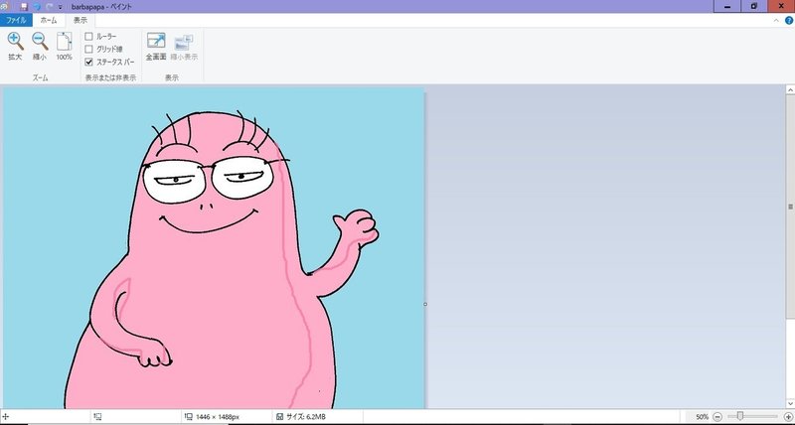The height and width of the screenshot is (425, 795).
Task: Click the cursor position crosshair icon in status bar
Action: click(x=6, y=416)
